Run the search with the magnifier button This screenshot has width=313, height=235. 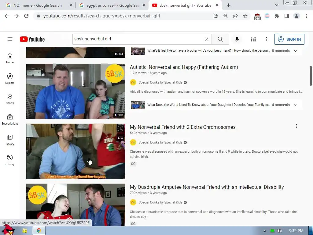pos(220,39)
